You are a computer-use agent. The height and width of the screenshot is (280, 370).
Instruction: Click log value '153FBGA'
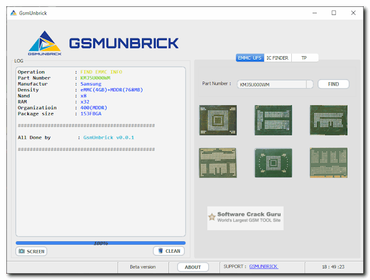click(91, 113)
